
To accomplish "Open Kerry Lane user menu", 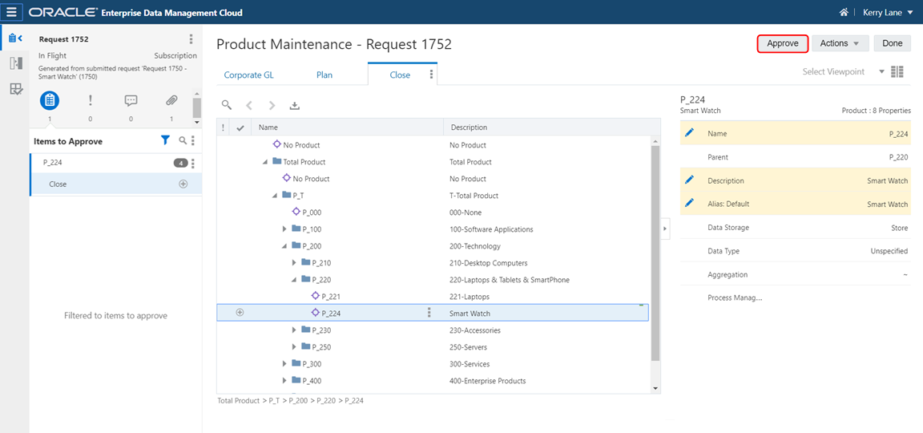I will pos(888,12).
